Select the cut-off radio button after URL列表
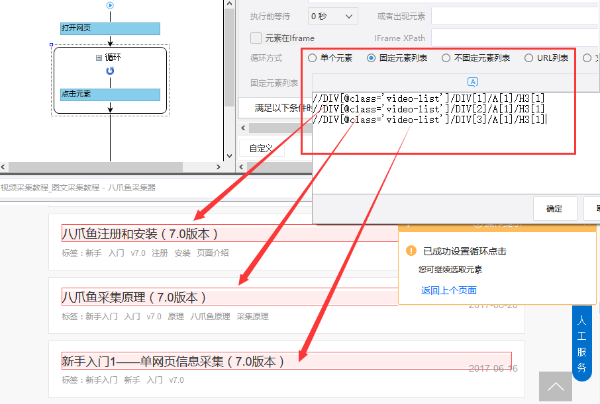This screenshot has height=404, width=600. tap(587, 58)
